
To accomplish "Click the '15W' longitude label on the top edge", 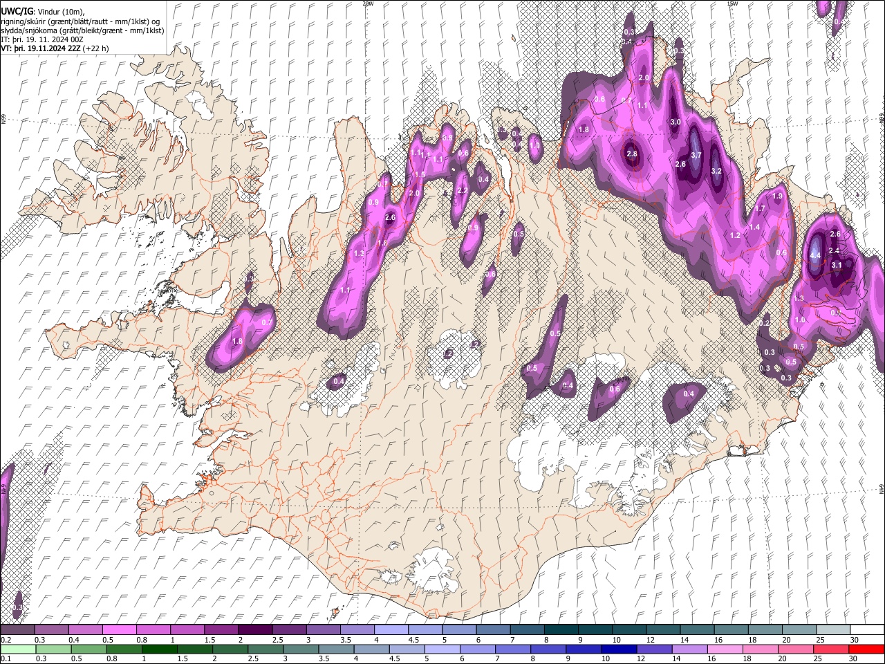I will (733, 3).
